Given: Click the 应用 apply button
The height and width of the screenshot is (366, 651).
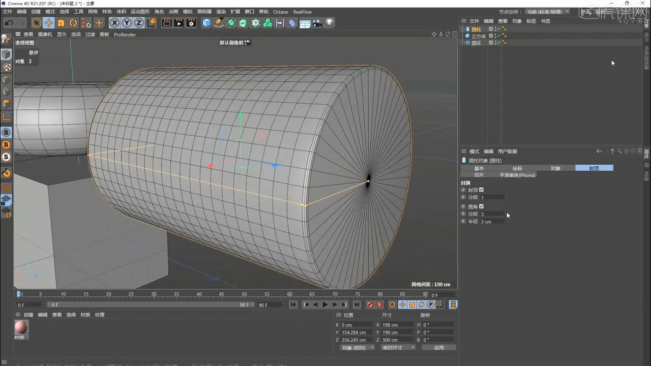Looking at the screenshot, I should 439,347.
